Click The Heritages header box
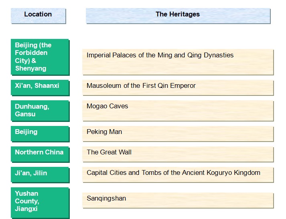The width and height of the screenshot is (286, 219). point(178,15)
